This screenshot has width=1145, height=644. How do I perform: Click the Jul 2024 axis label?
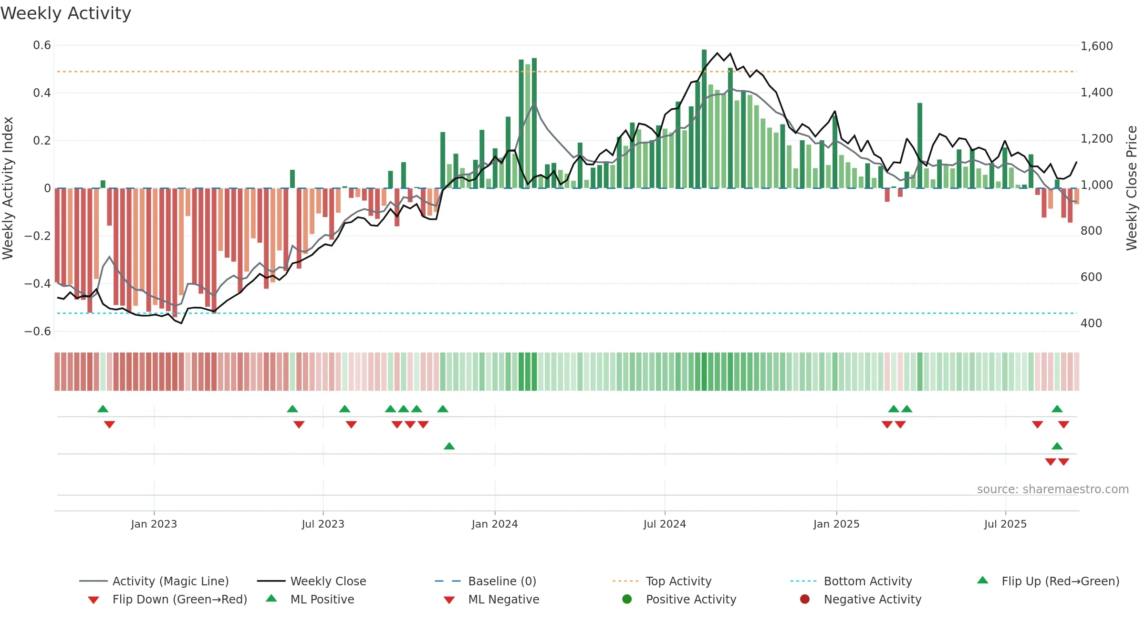(x=665, y=524)
